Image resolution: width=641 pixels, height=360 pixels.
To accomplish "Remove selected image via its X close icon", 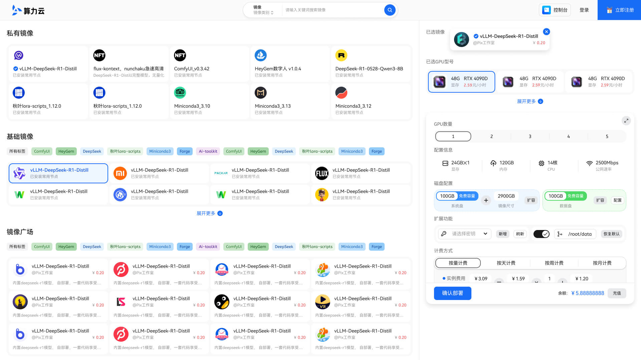I will pyautogui.click(x=546, y=32).
